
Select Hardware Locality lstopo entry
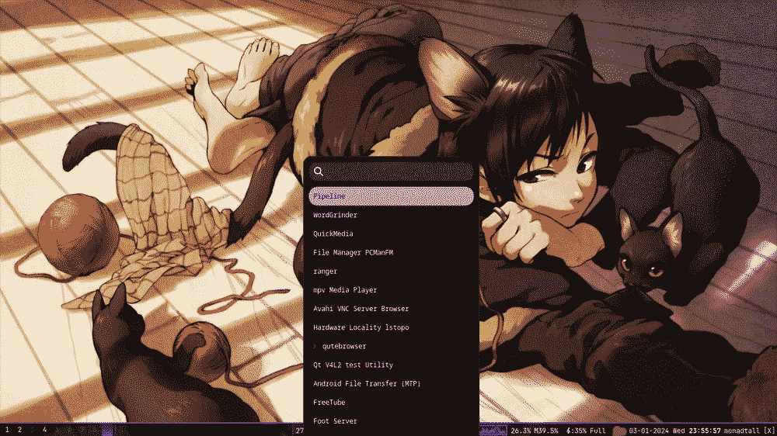361,327
